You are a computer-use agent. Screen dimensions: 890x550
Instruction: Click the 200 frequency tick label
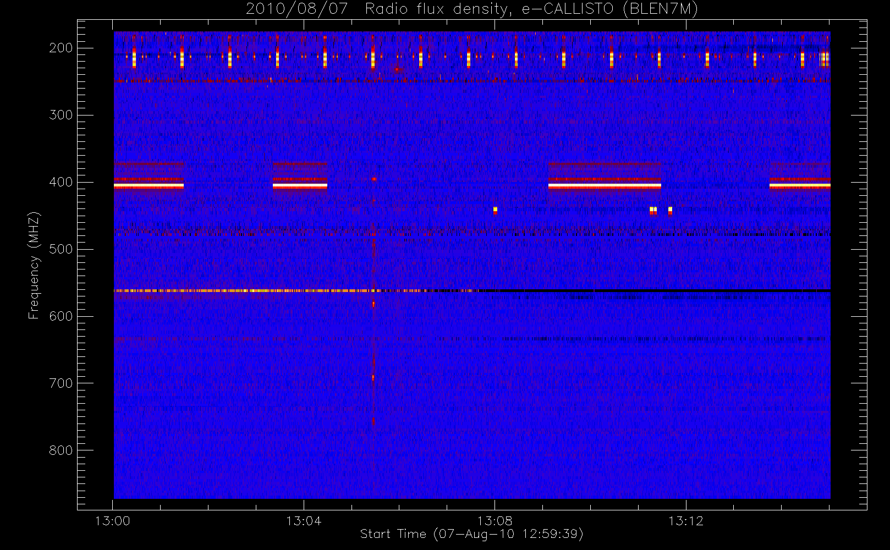pos(61,48)
